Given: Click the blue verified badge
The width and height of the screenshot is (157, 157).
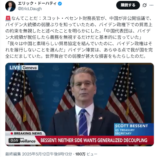Looking at the screenshot, I should pos(60,4).
